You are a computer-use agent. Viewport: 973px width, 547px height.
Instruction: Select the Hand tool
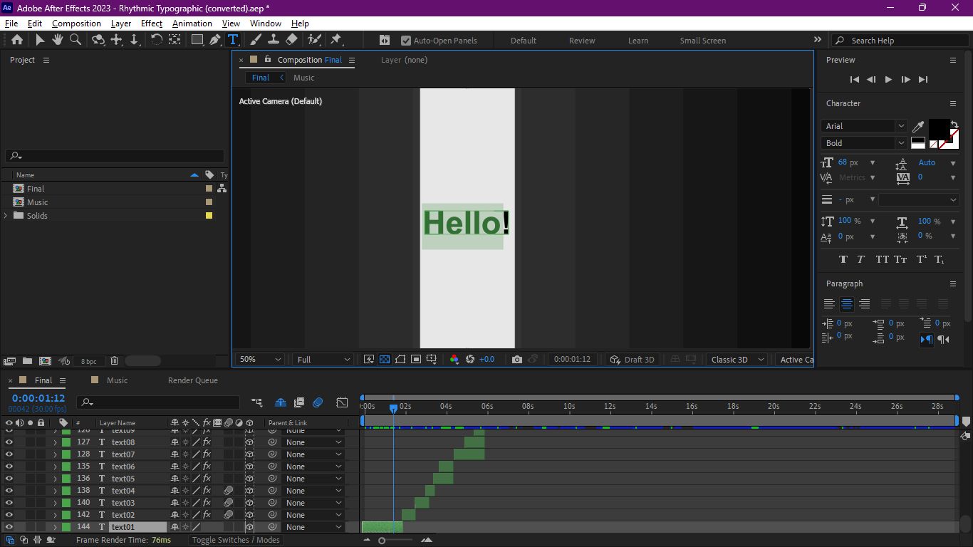[x=58, y=40]
